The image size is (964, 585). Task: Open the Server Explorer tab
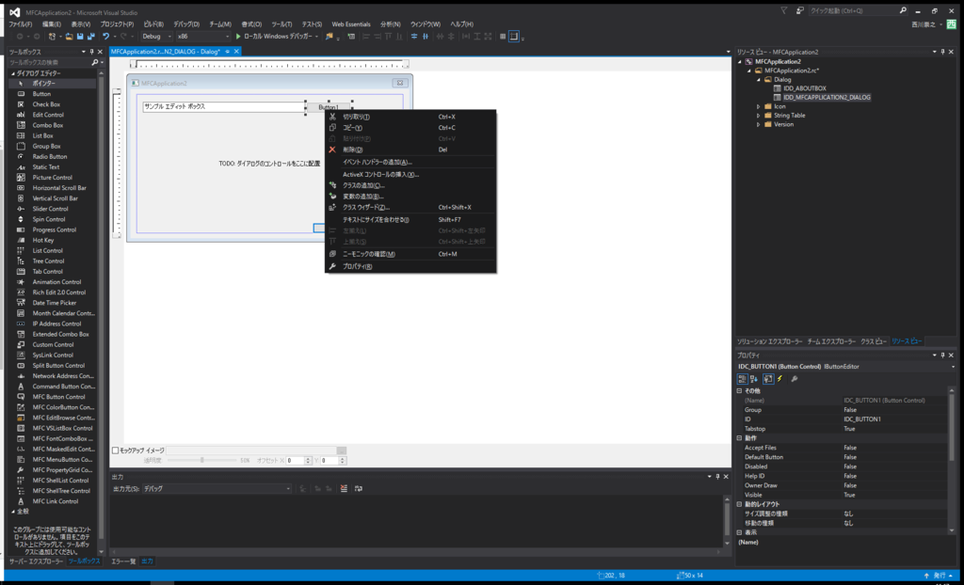(36, 561)
